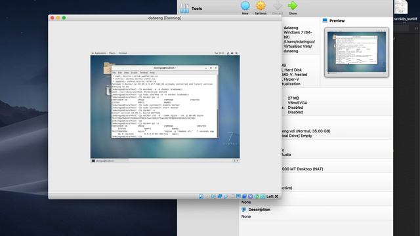Click '27 MB' video memory value
This screenshot has width=420, height=236.
[293, 98]
